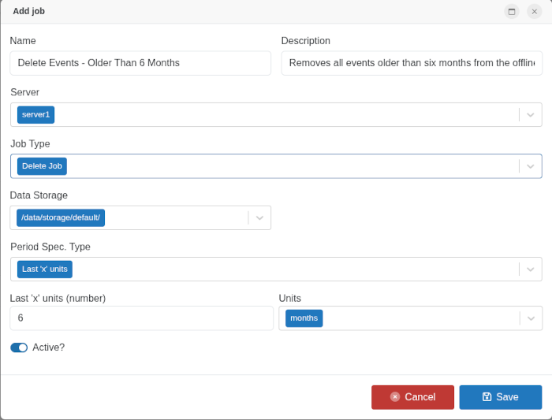
Task: Expand the Units dropdown chevron
Action: (531, 318)
